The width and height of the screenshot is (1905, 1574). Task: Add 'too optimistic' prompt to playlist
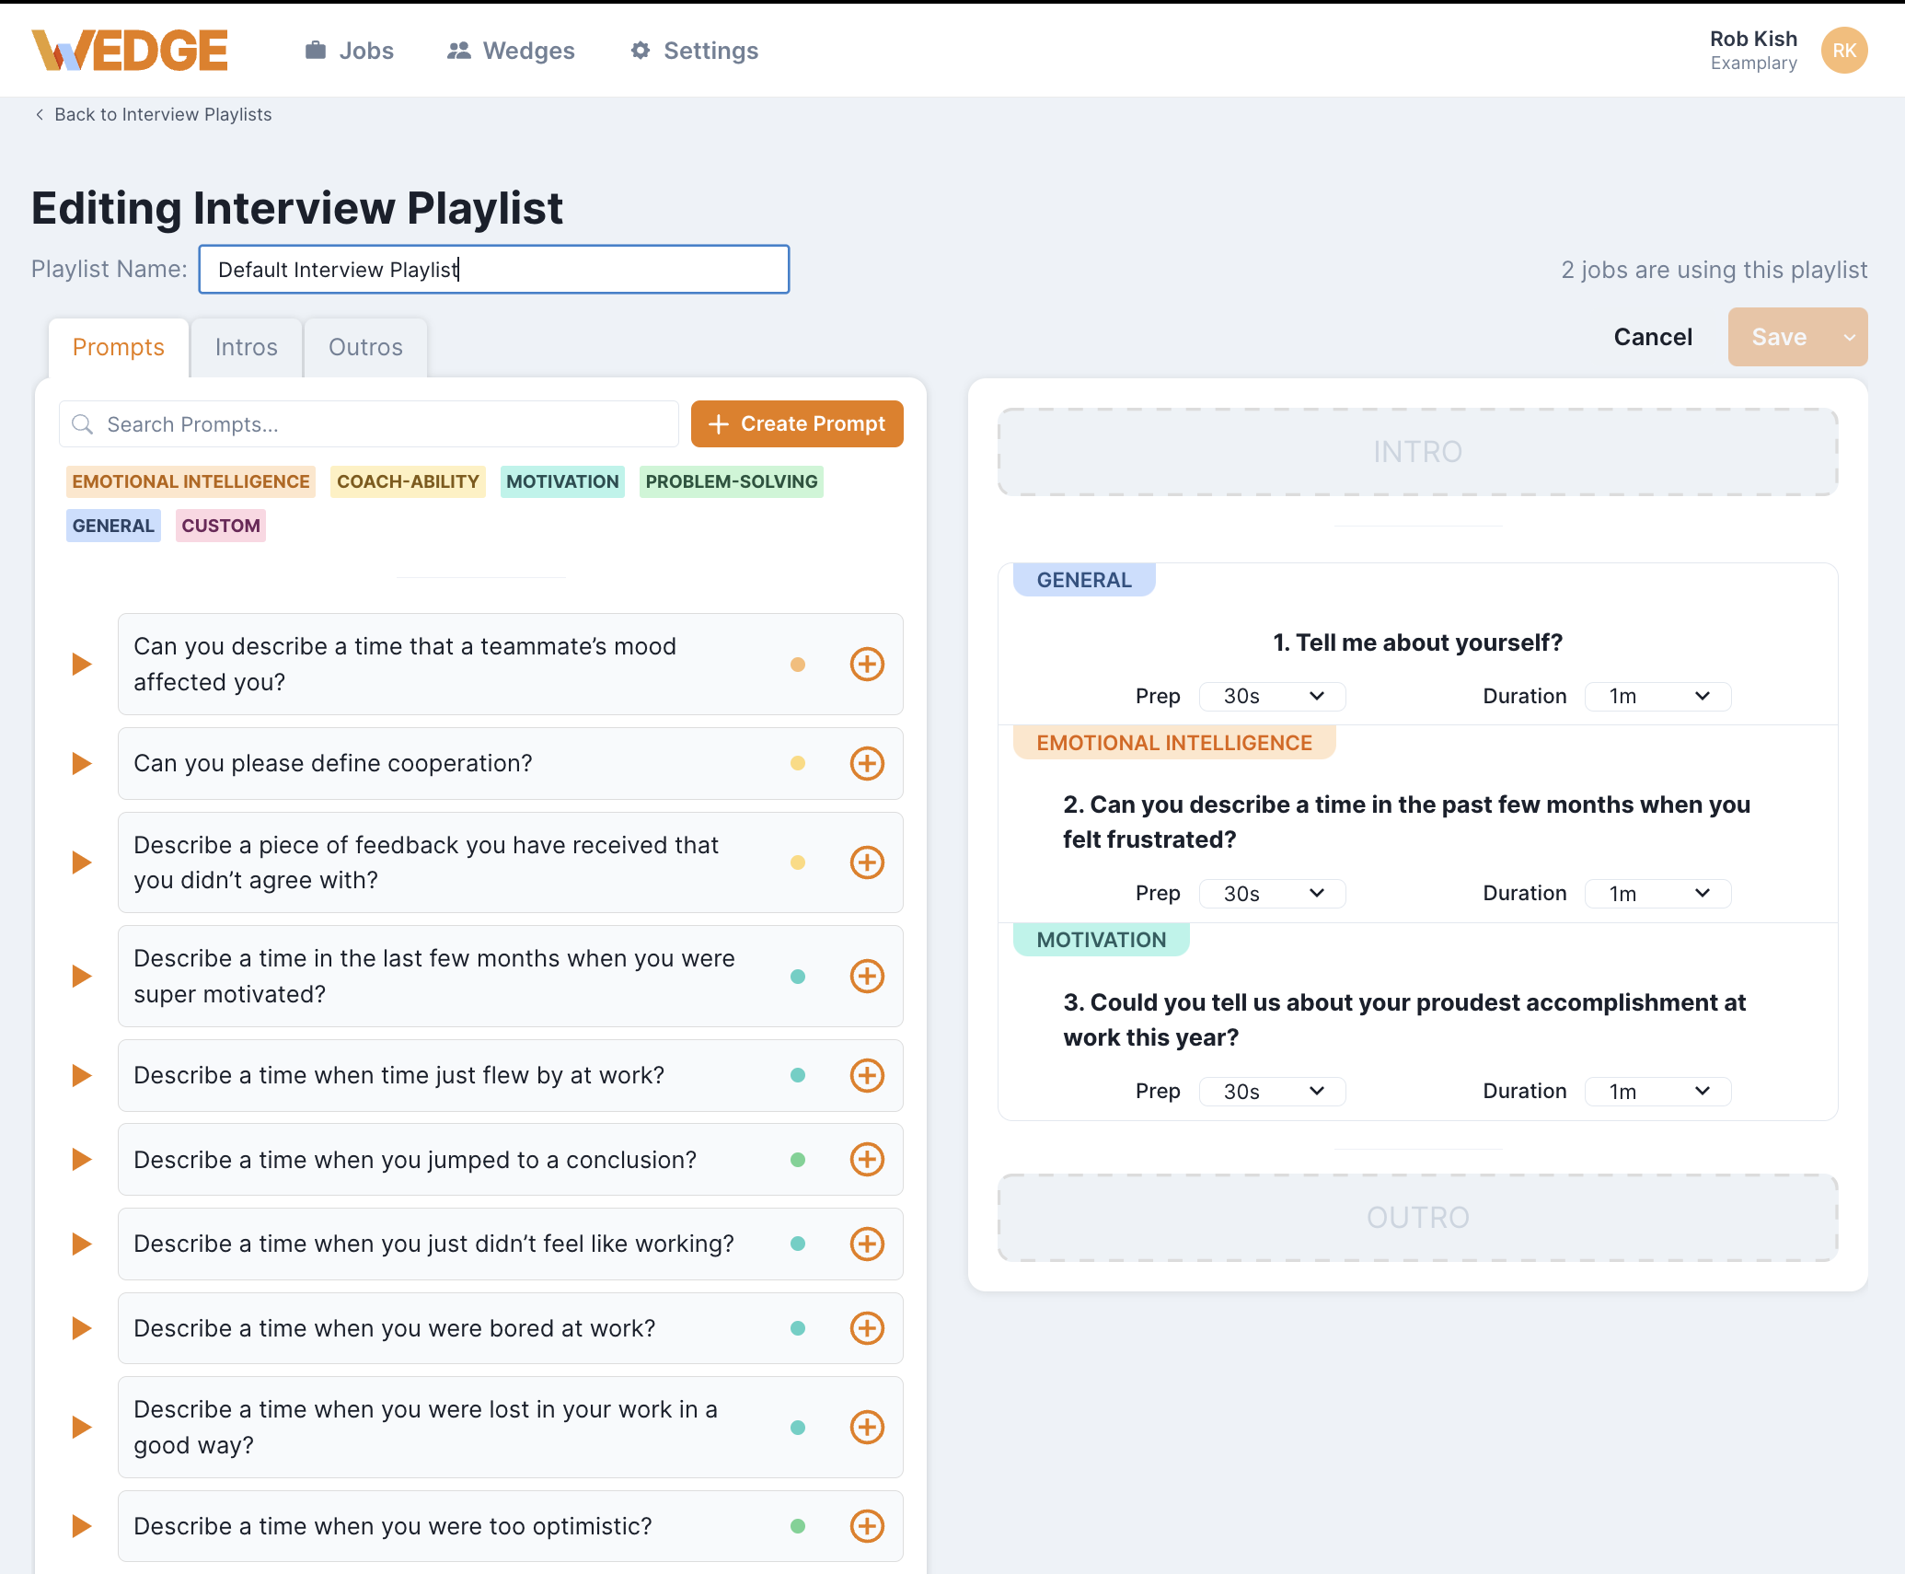click(867, 1526)
